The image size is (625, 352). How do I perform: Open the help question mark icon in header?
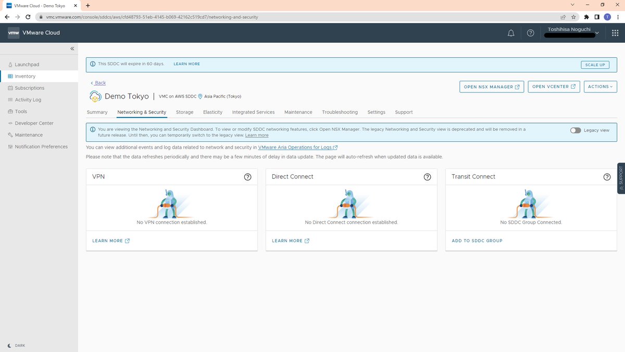(530, 33)
